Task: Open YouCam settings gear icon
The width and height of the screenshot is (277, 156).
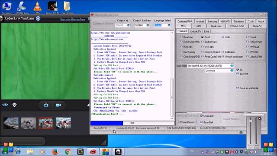Action: tap(14, 105)
